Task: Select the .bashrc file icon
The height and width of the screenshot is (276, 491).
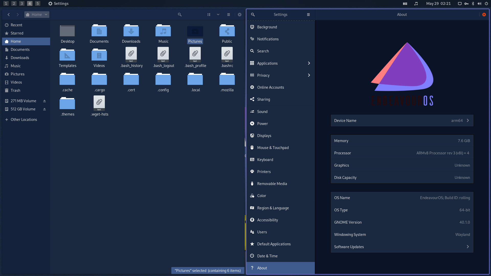Action: coord(227,54)
